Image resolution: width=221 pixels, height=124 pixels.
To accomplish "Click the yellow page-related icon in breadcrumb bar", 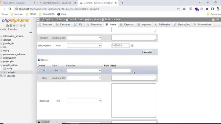I will coord(213,20).
